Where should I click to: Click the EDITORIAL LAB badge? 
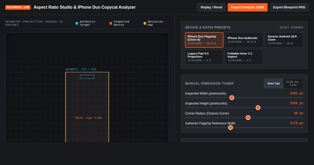(18, 7)
